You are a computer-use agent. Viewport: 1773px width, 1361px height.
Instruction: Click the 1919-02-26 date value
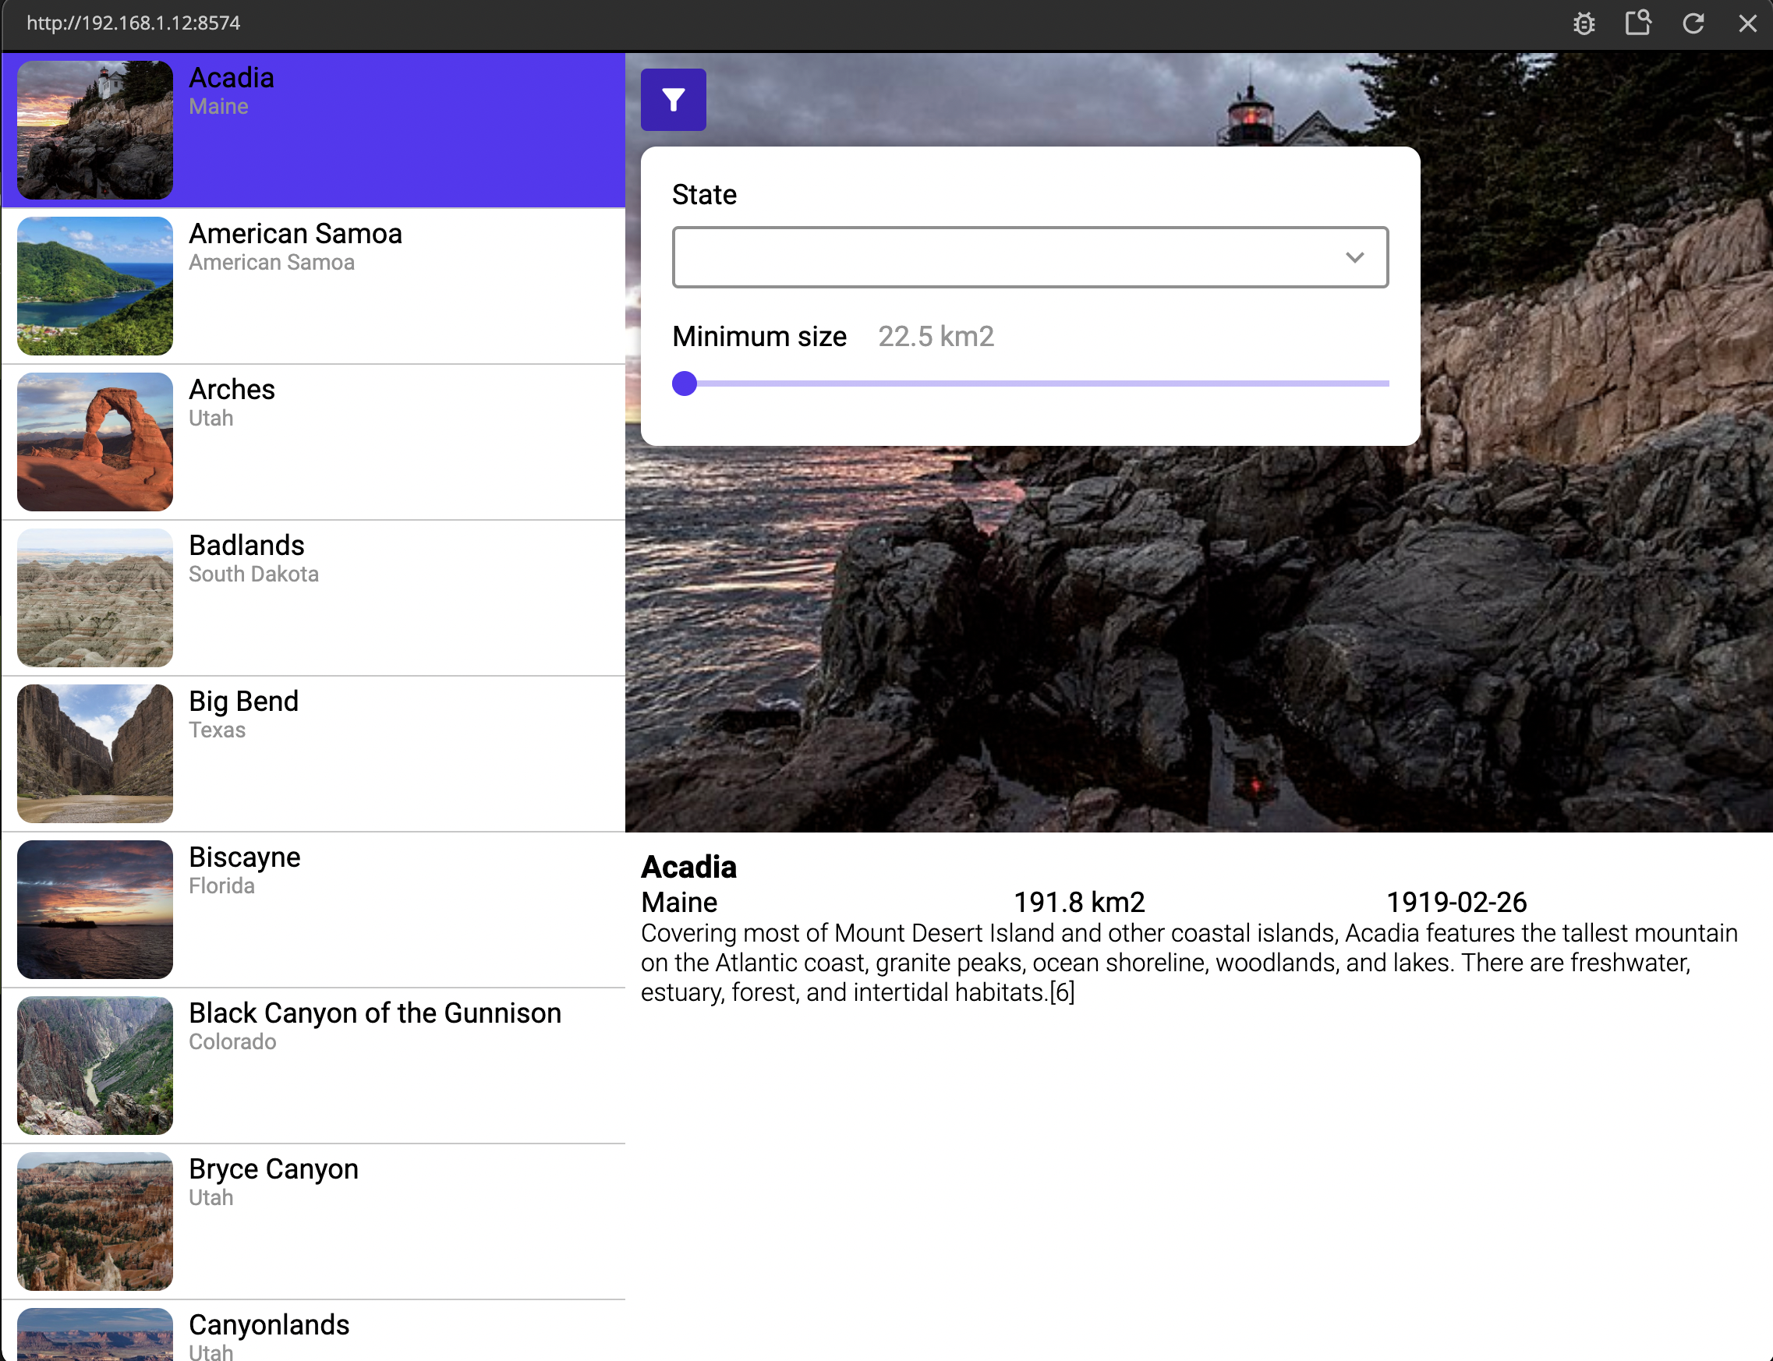[1456, 903]
